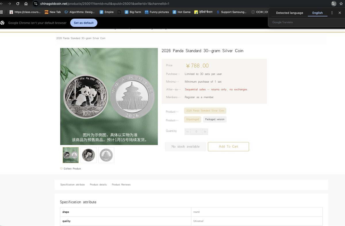This screenshot has height=226, width=345.
Task: Open the Hot Game bookmark
Action: pos(181,12)
